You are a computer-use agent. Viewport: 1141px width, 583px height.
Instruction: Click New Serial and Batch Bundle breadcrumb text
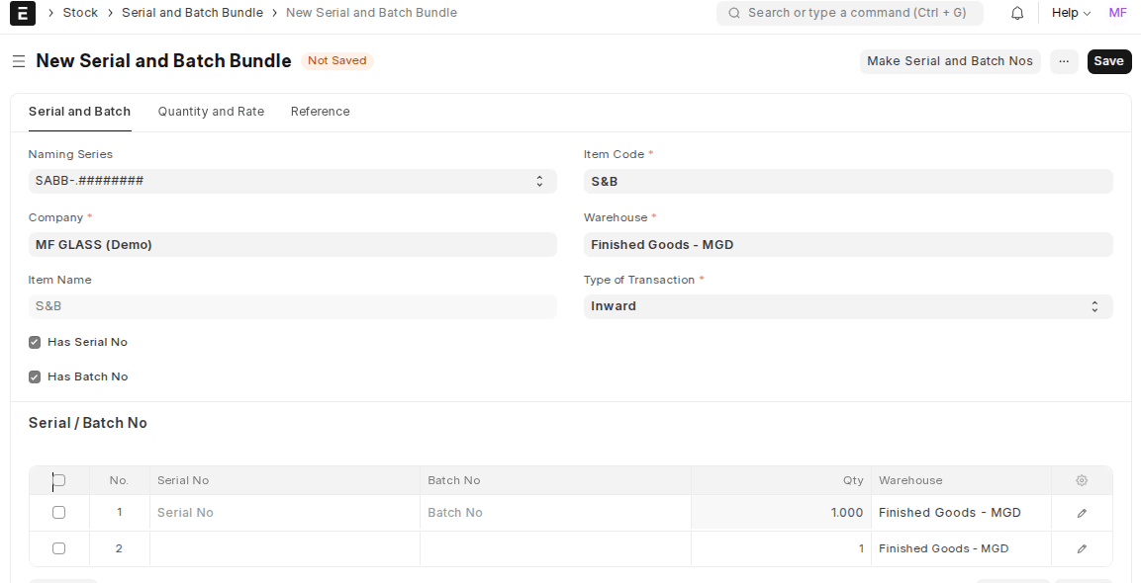[371, 13]
